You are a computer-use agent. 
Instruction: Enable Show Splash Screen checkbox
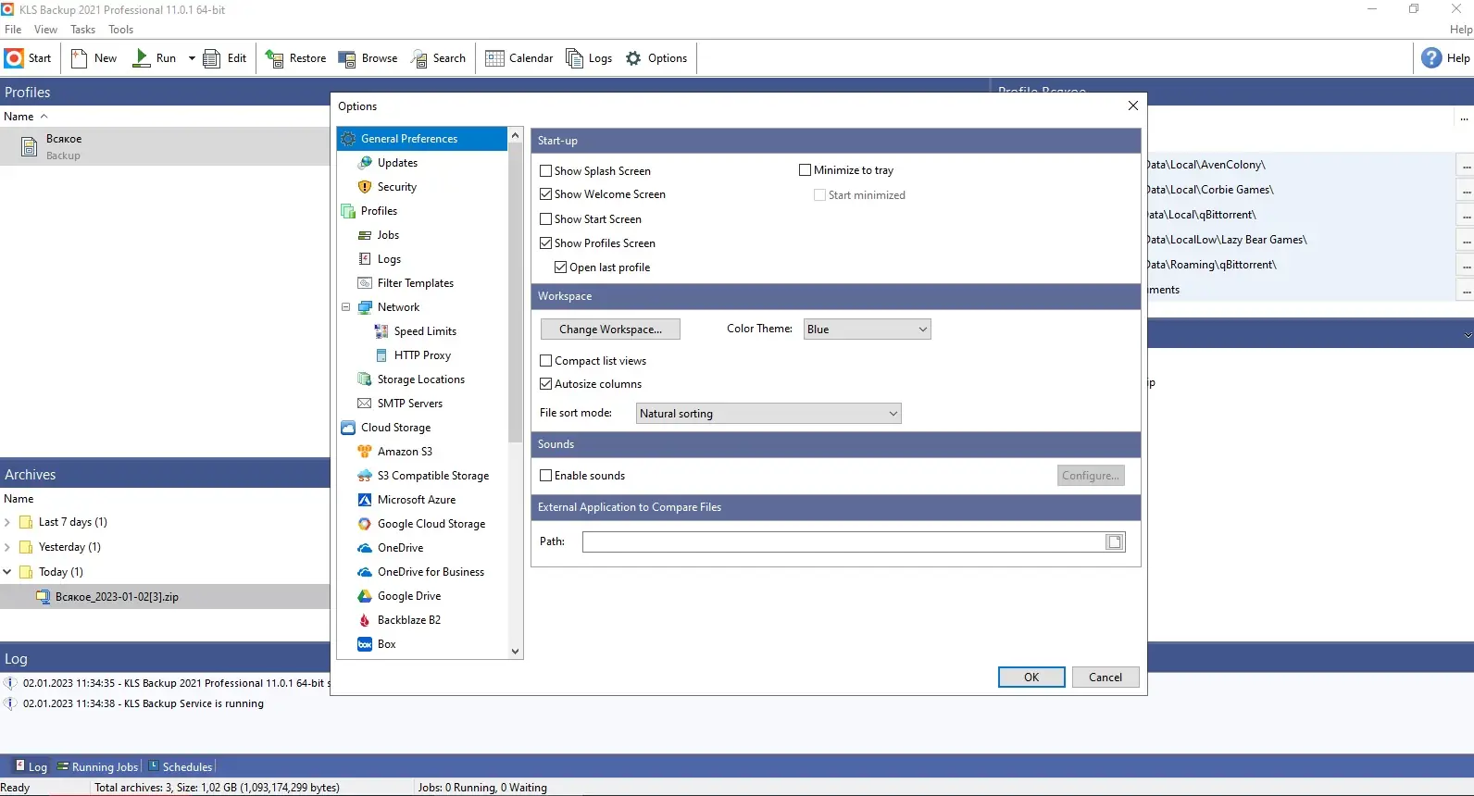(x=546, y=171)
